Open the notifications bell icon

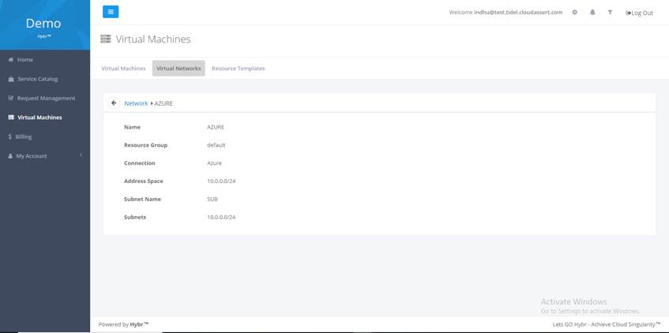(x=592, y=13)
